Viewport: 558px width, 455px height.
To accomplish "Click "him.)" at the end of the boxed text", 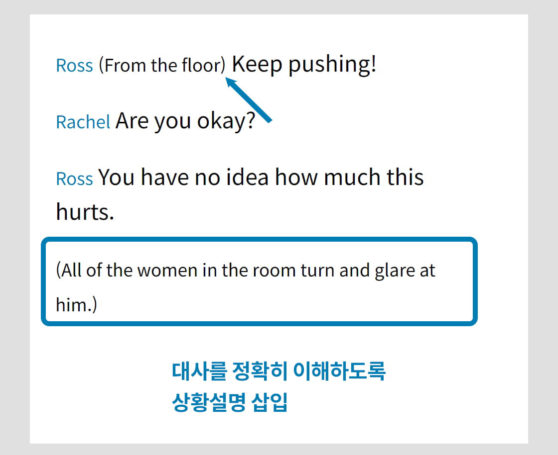I will [77, 305].
